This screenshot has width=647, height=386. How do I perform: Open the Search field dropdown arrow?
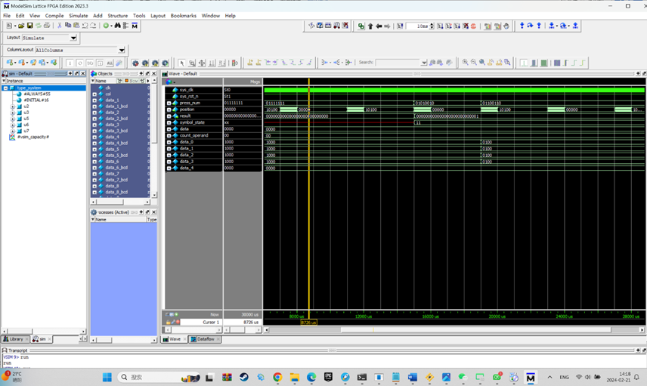pos(424,63)
